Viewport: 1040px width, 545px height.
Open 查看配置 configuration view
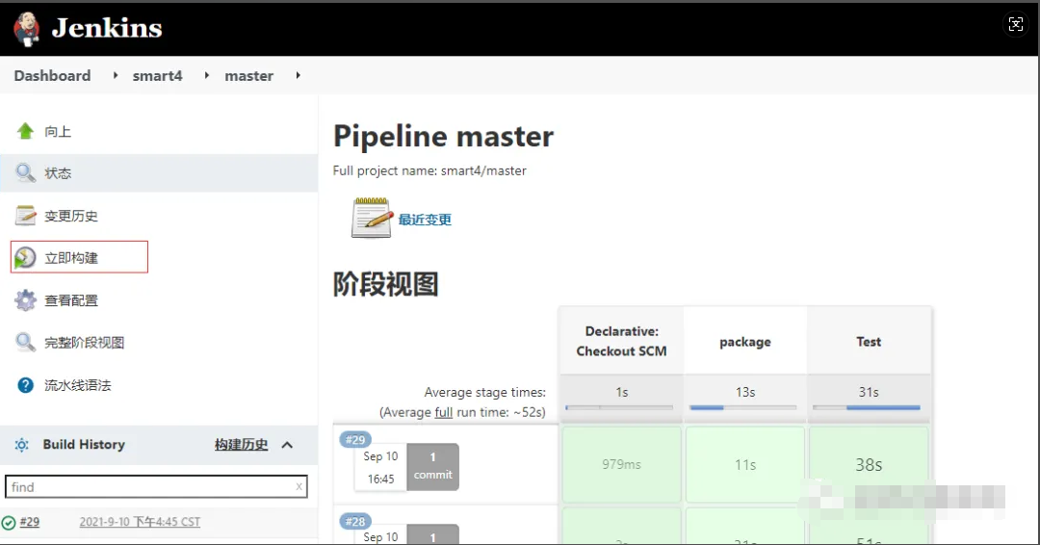71,300
